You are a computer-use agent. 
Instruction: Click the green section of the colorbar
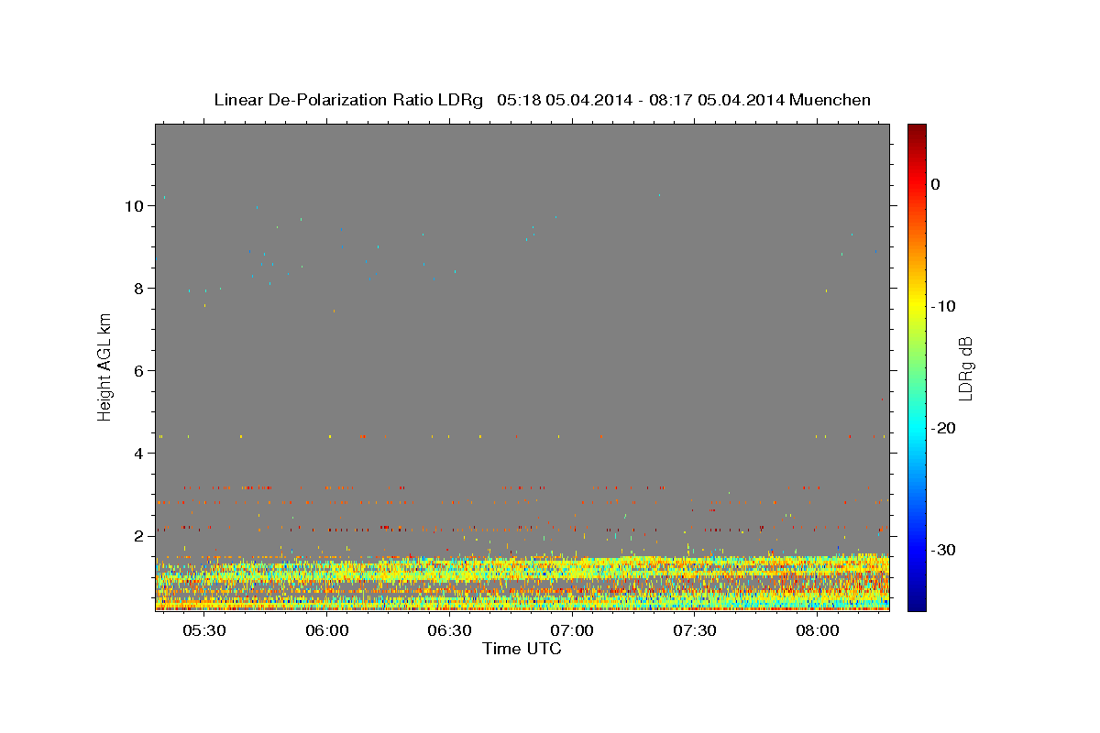pyautogui.click(x=917, y=366)
